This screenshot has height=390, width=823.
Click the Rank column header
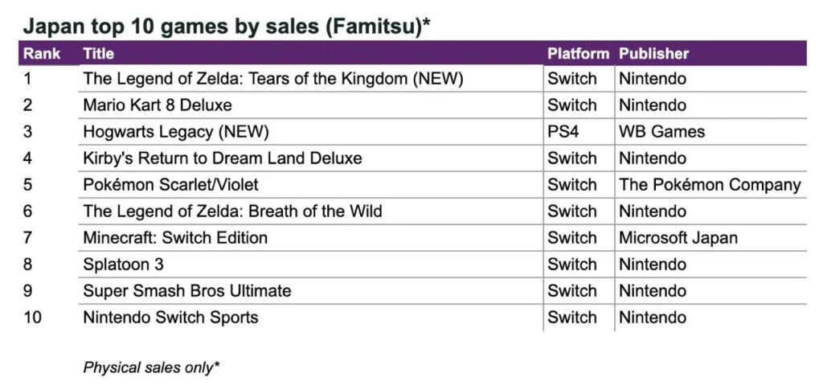click(43, 54)
